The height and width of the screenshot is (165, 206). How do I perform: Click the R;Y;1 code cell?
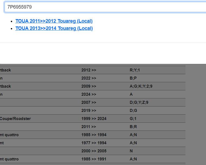[135, 70]
